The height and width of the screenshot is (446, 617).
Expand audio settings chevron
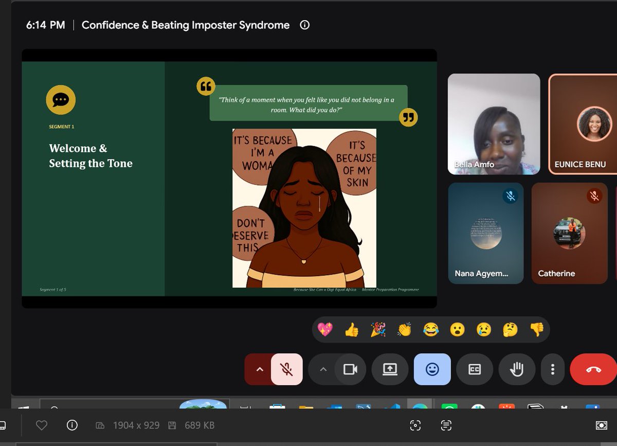coord(259,369)
